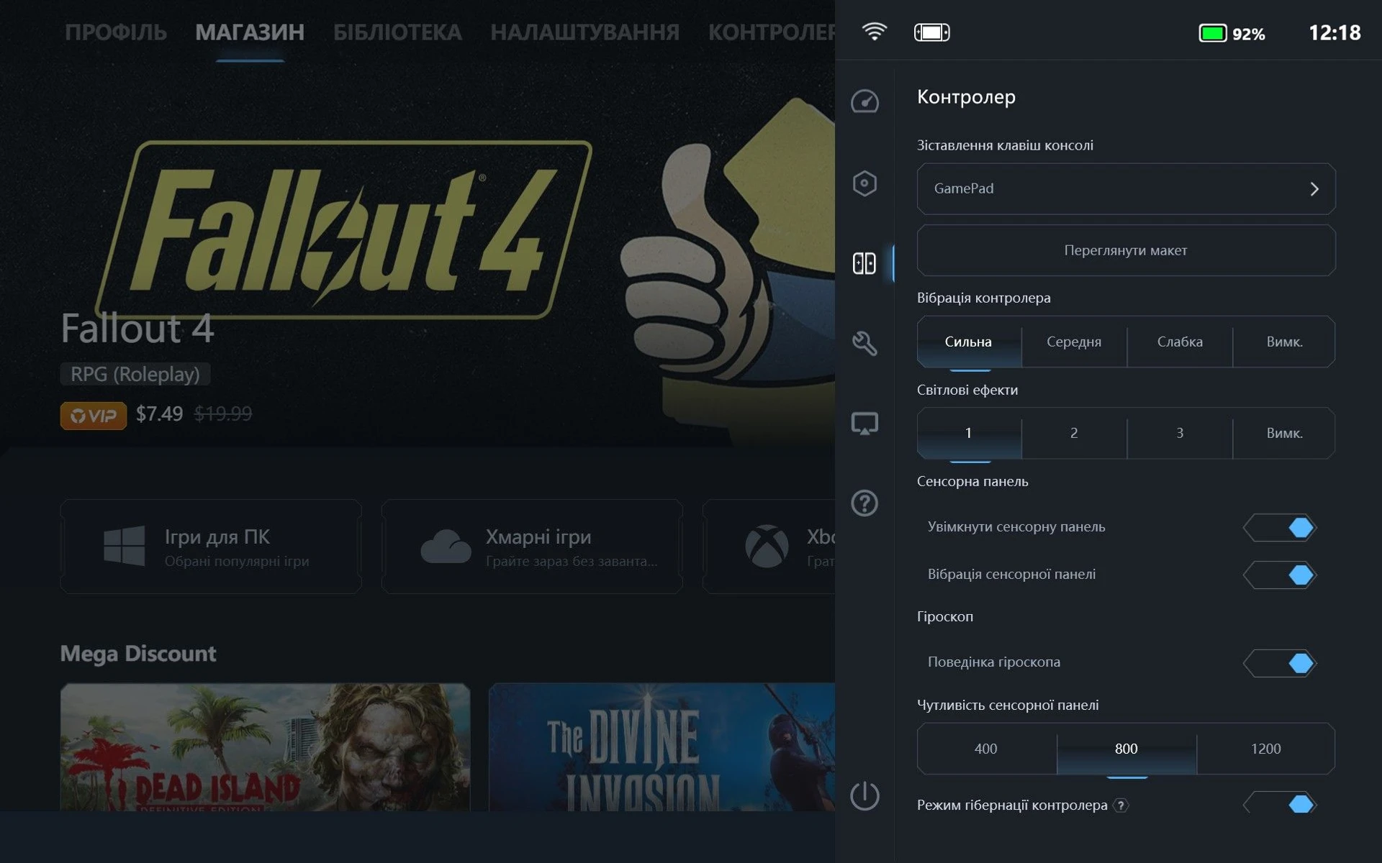
Task: Open the help question mark sidebar icon
Action: [x=864, y=503]
